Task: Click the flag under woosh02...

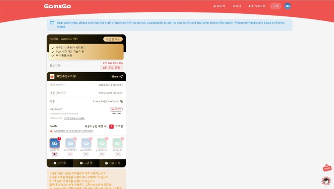Action: (x=86, y=154)
